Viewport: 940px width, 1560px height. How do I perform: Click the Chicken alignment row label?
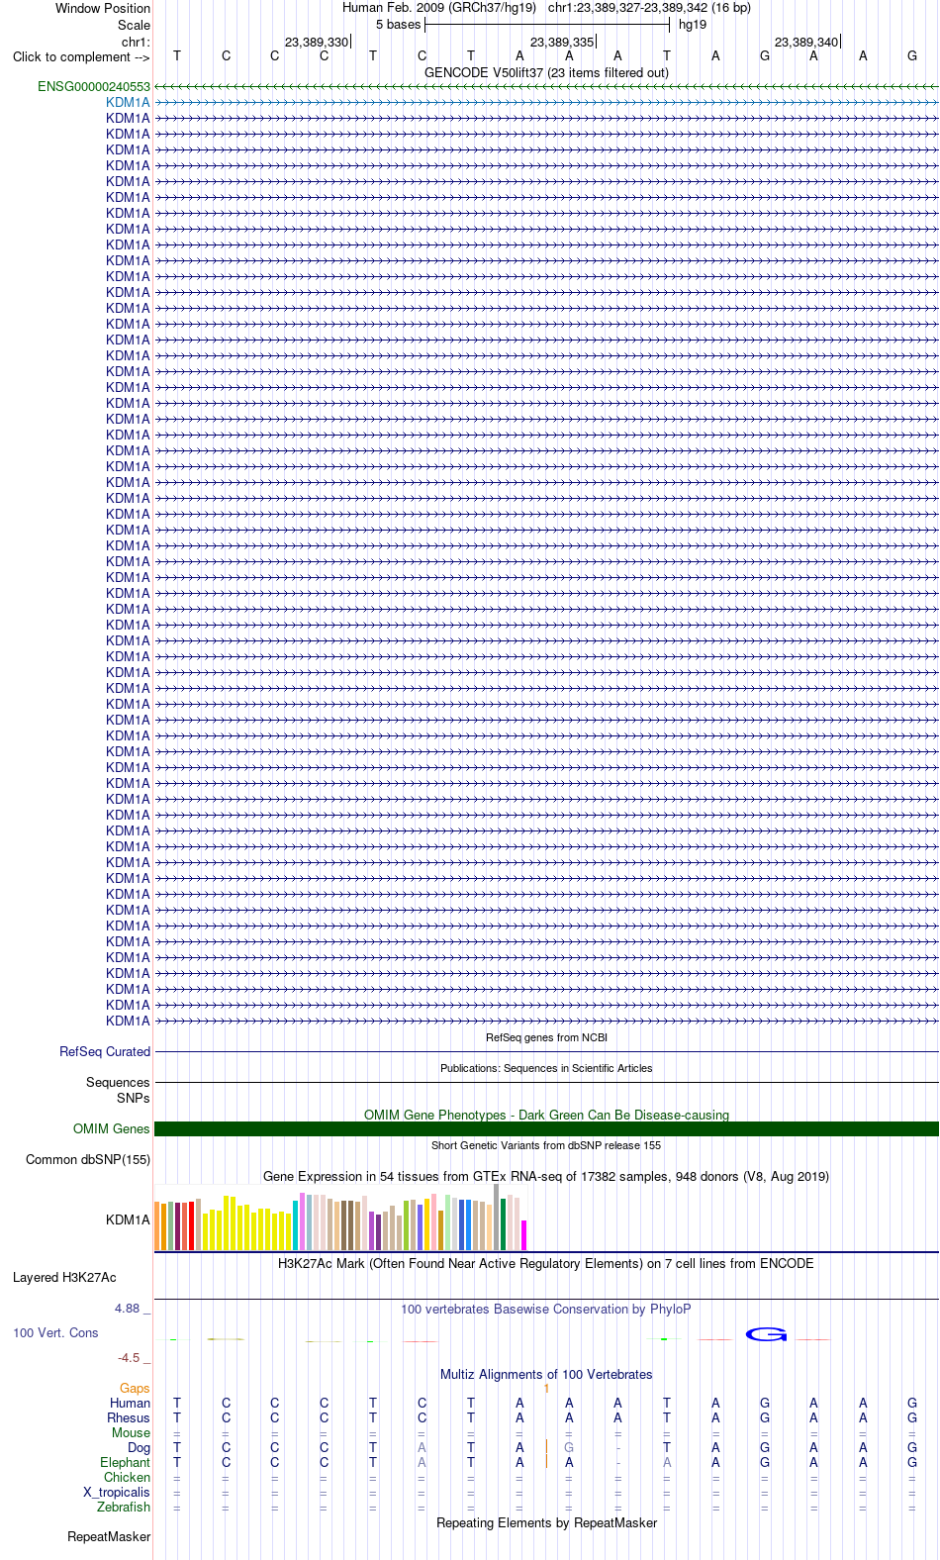128,1477
